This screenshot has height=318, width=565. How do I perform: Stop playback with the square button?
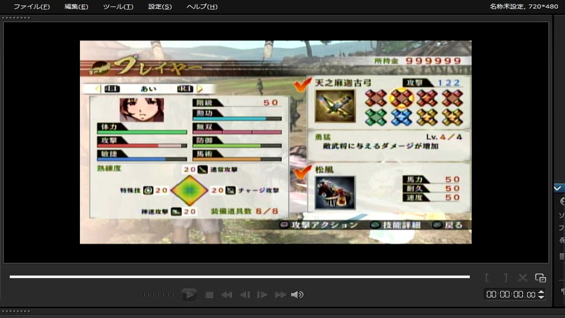click(209, 295)
